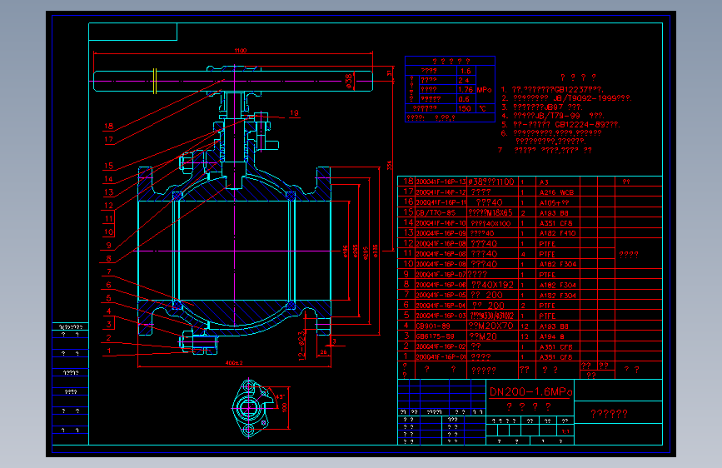Select the GB12224-89 requirement line
This screenshot has height=468, width=722.
[x=560, y=124]
